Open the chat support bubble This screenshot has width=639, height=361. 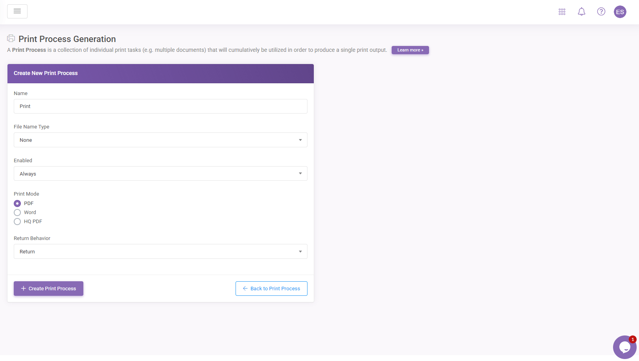point(624,347)
